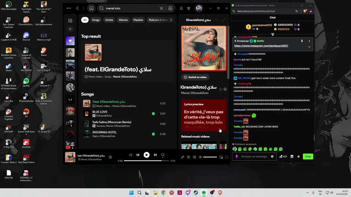Open the Lyrics preview card
Screen dimensions: 351x197
[204, 115]
